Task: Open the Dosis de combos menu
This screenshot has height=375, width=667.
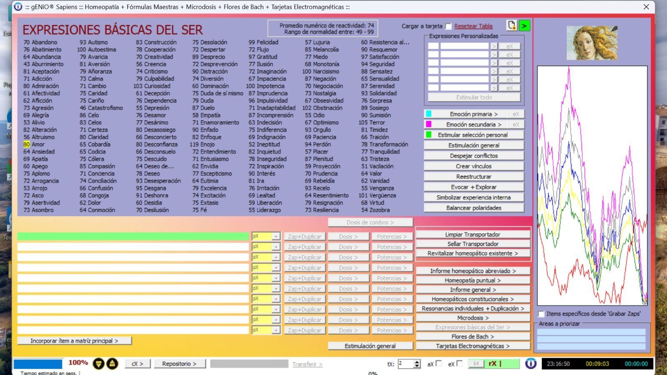Action: pos(370,222)
